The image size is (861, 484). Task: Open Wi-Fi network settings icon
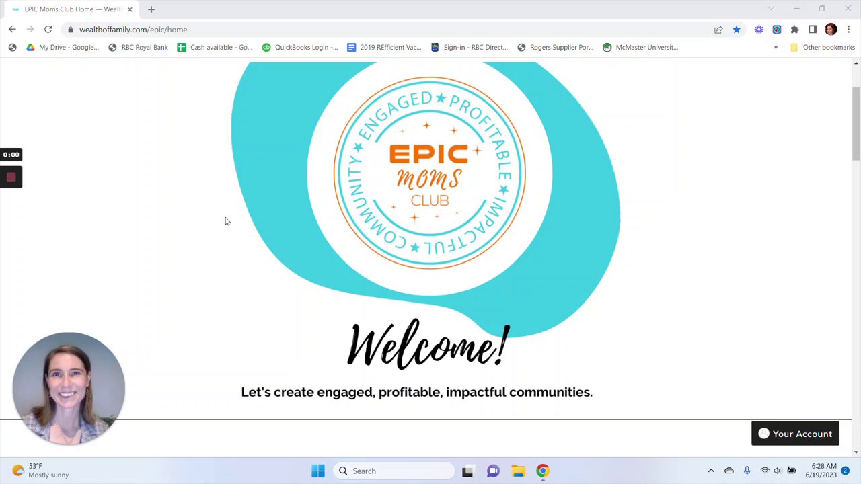(x=765, y=471)
